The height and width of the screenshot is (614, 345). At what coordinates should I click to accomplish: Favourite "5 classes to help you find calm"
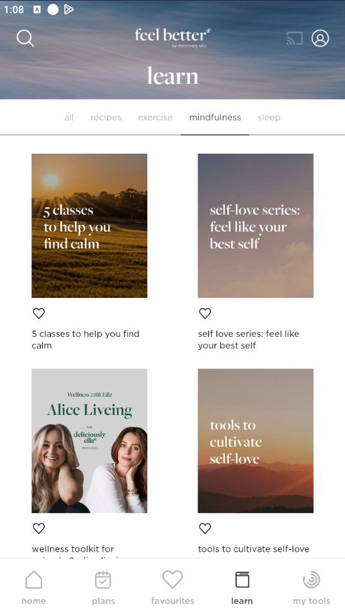[39, 313]
